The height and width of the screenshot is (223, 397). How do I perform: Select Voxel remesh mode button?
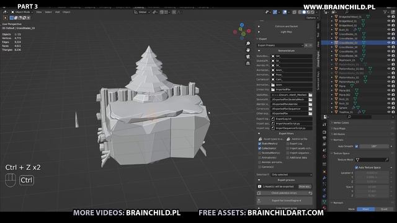pos(365,209)
